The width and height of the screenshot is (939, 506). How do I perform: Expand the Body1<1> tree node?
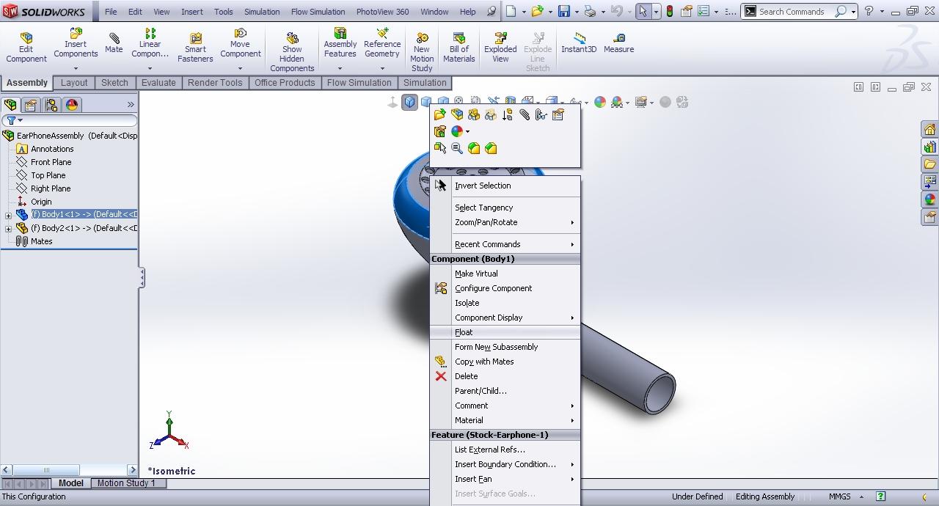8,216
